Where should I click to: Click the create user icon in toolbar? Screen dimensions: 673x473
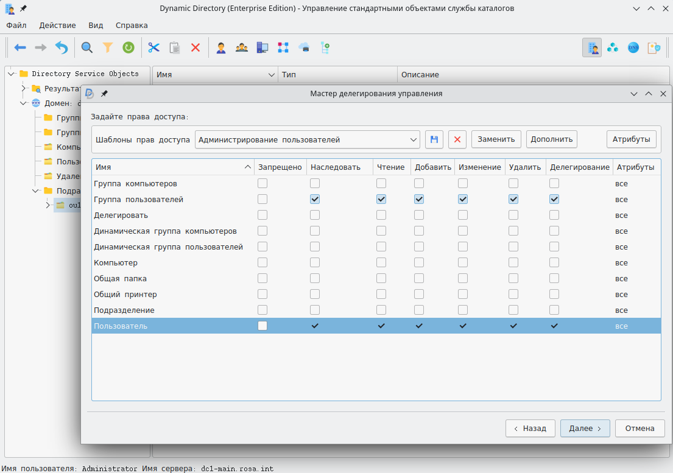click(x=221, y=47)
